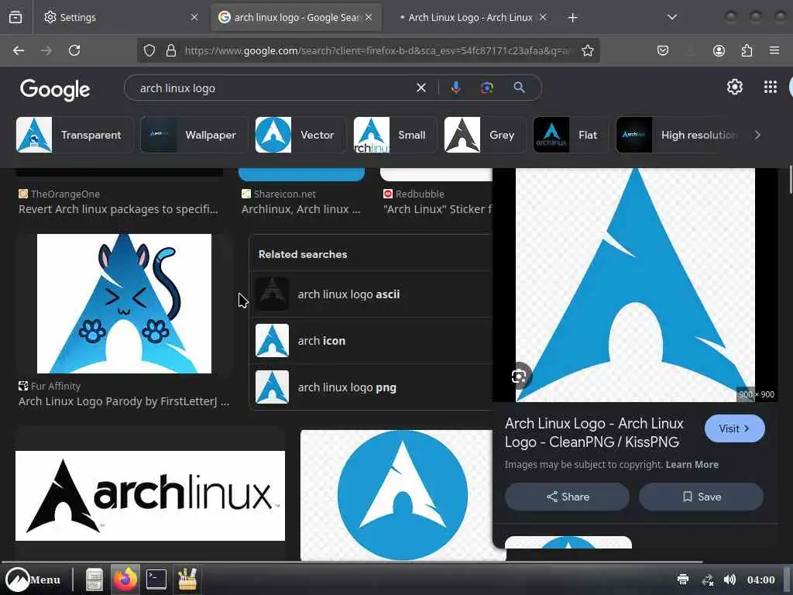Viewport: 793px width, 595px height.
Task: Save the selected image
Action: tap(701, 497)
